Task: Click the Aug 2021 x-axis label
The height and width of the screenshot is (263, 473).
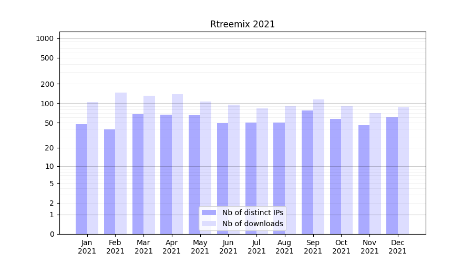Action: (x=285, y=247)
